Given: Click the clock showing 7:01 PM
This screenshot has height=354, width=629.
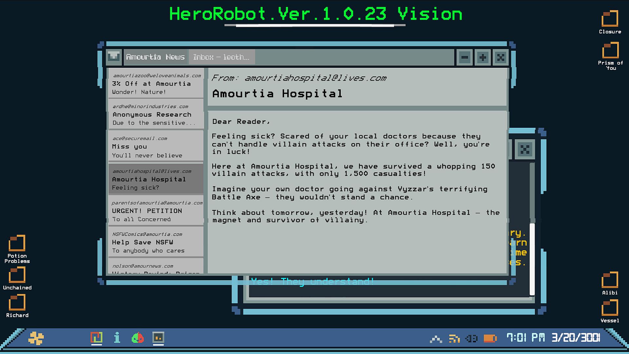Looking at the screenshot, I should pyautogui.click(x=525, y=338).
